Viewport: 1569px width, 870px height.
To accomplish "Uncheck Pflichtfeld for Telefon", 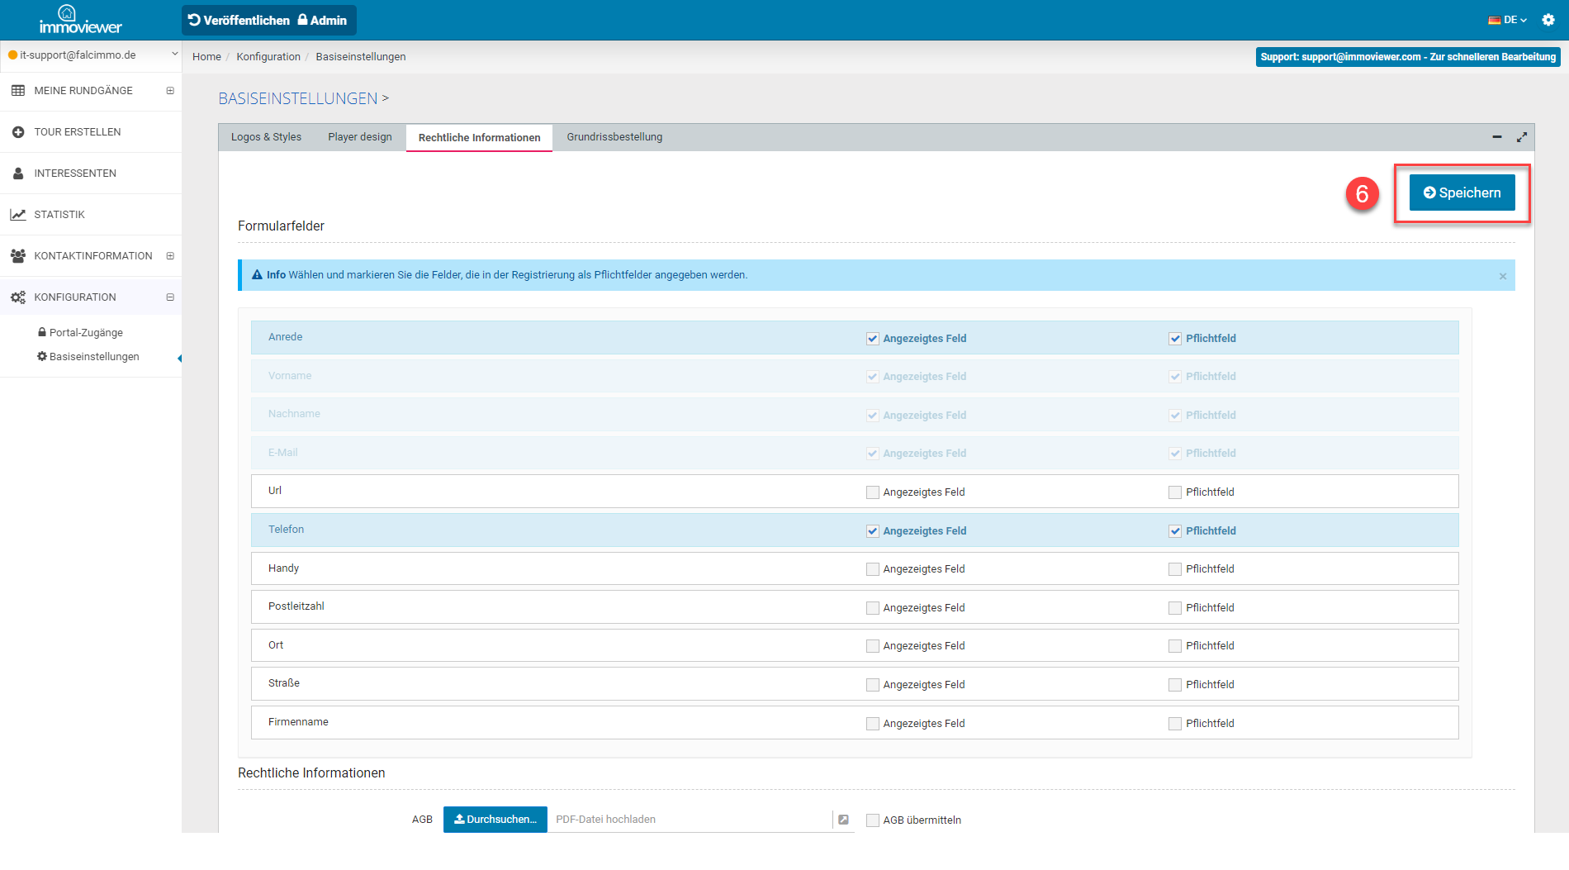I will [x=1175, y=531].
